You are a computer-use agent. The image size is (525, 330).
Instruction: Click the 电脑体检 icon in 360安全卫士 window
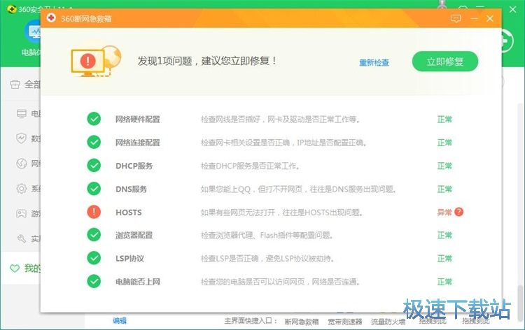[x=32, y=31]
